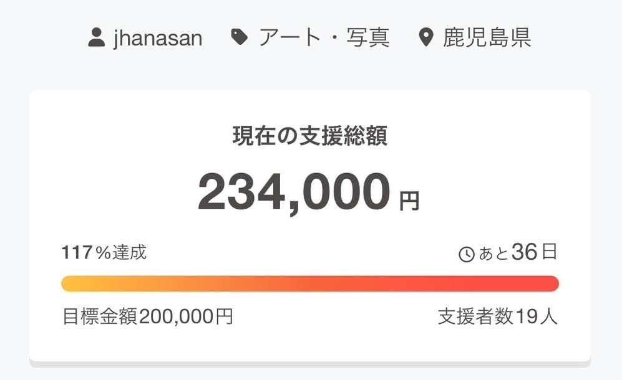Viewport: 622px width, 380px height.
Task: Click the clock icon beside あと36日
Action: pyautogui.click(x=467, y=254)
